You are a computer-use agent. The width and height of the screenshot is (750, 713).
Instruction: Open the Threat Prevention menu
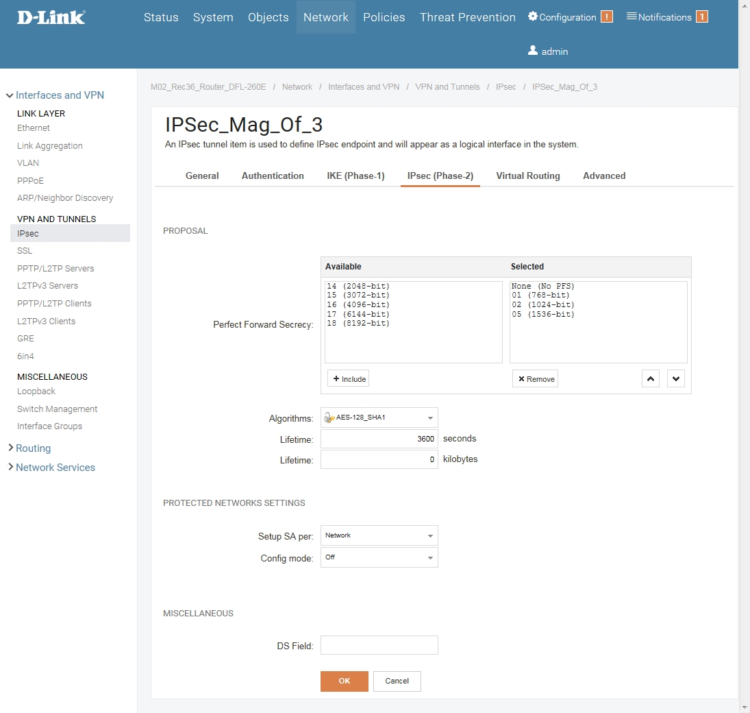[x=467, y=17]
